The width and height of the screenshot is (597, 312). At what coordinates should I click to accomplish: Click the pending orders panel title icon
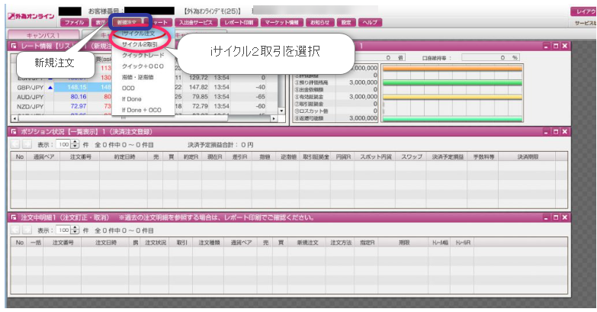click(x=14, y=217)
